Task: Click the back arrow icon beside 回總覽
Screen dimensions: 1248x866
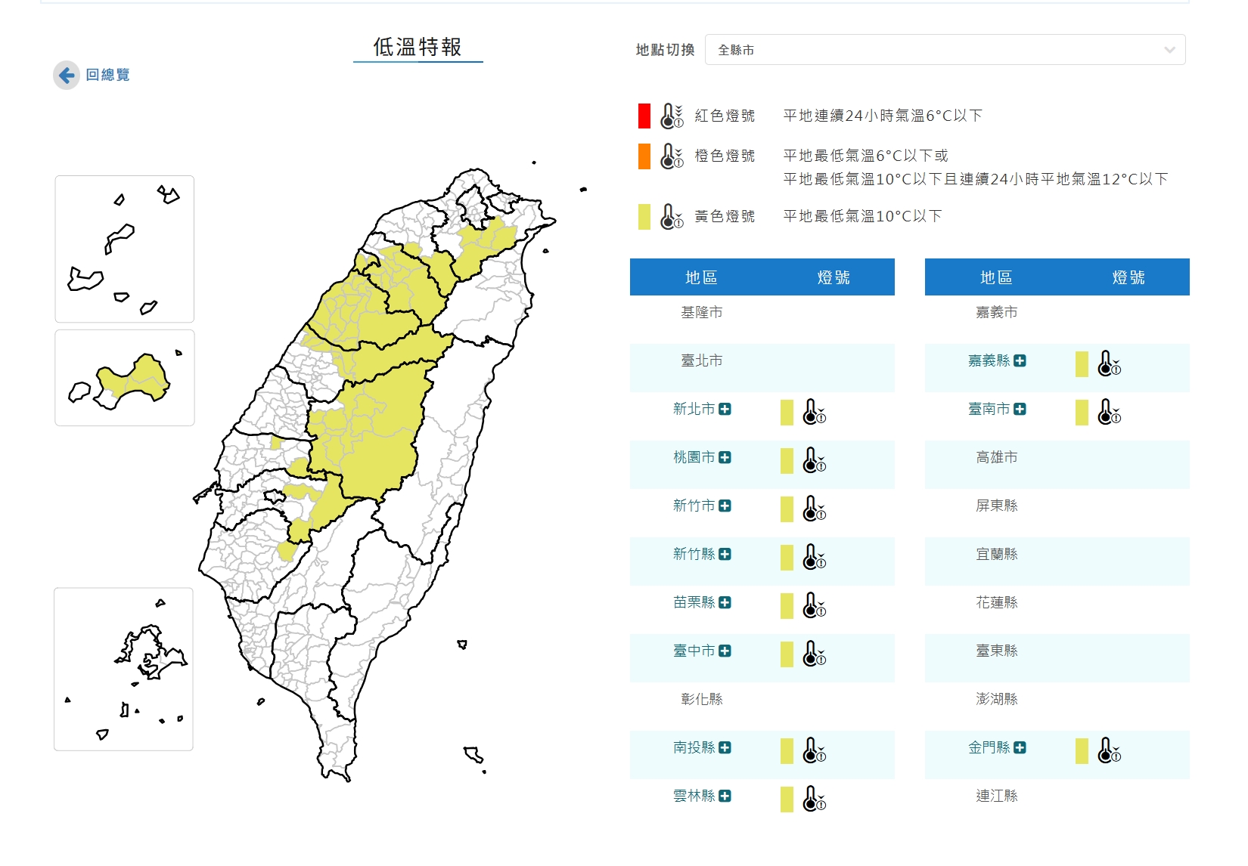Action: [67, 75]
